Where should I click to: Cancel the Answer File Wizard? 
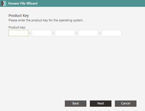tap(126, 104)
